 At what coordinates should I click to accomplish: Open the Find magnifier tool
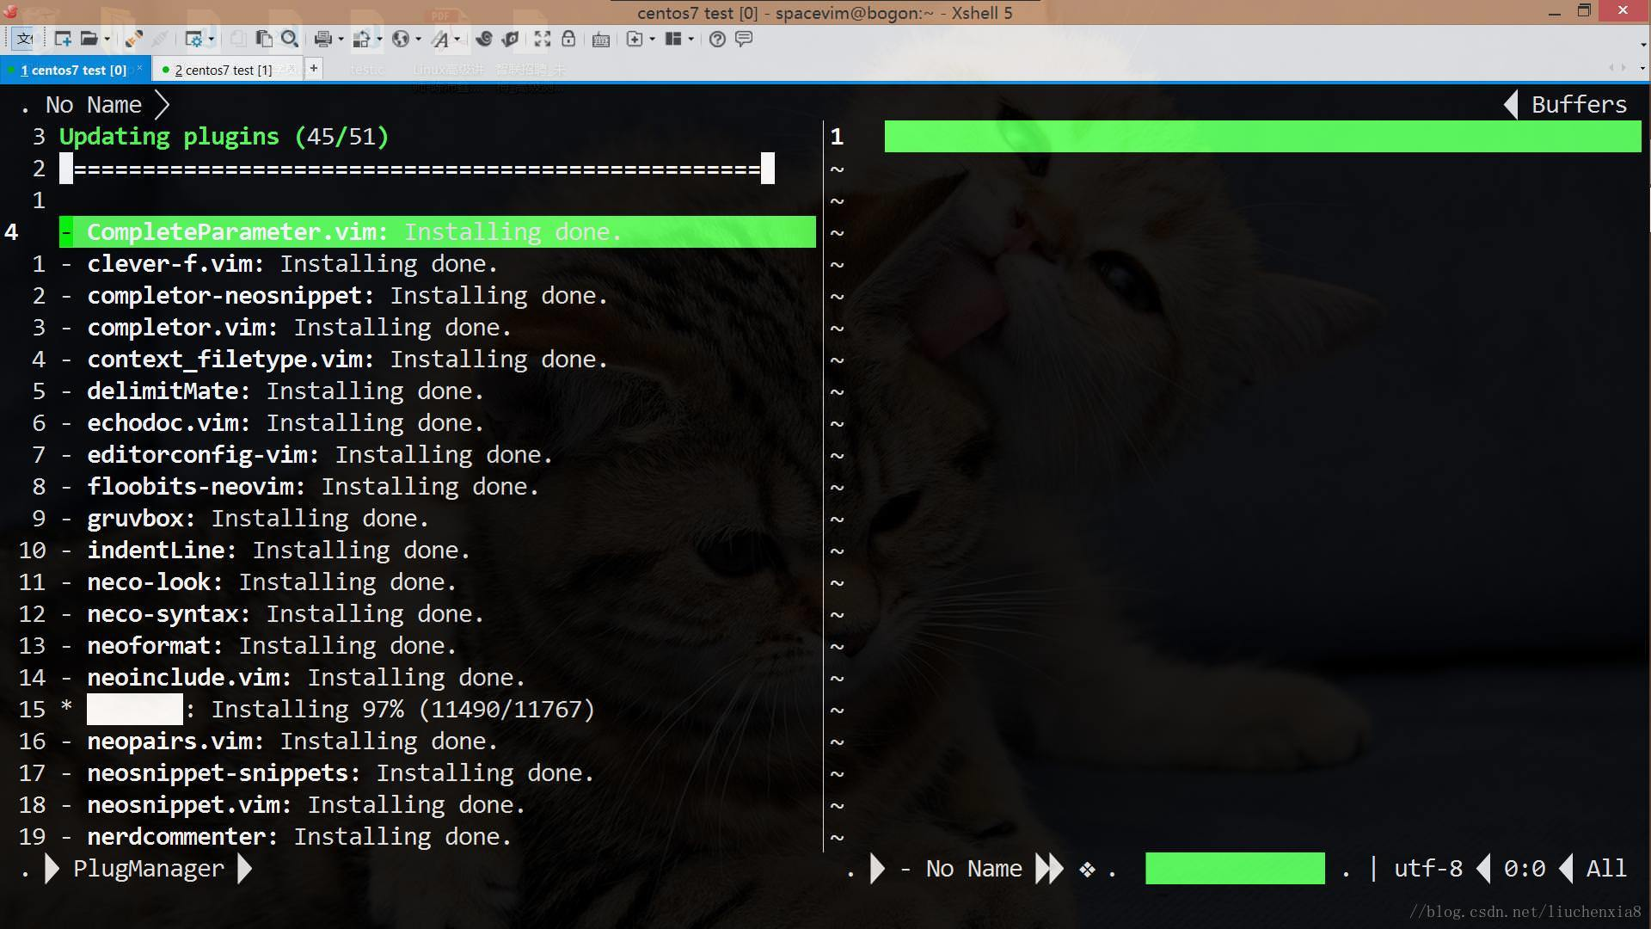tap(290, 39)
